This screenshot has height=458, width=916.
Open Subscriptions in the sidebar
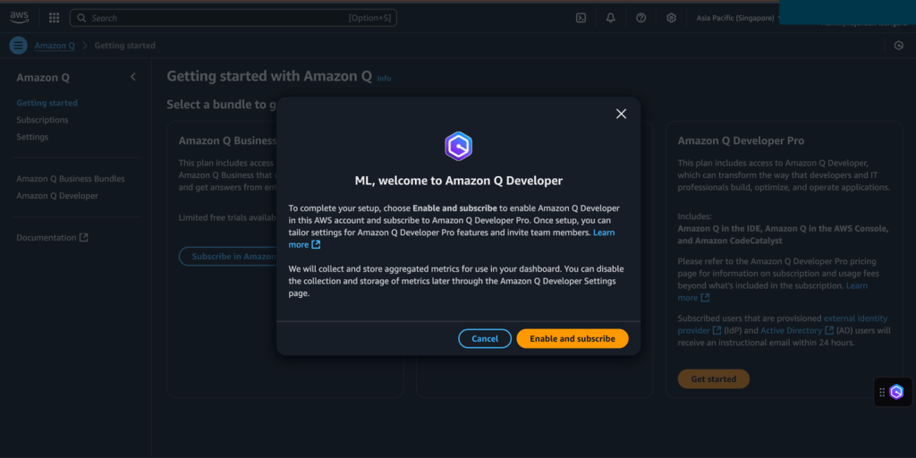[42, 120]
